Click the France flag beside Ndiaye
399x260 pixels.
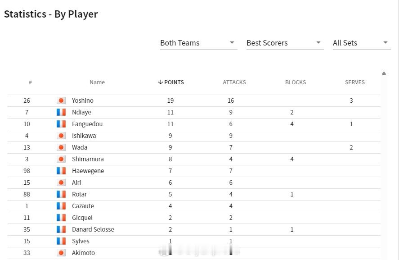61,112
